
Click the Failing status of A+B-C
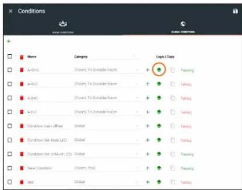coord(186,84)
